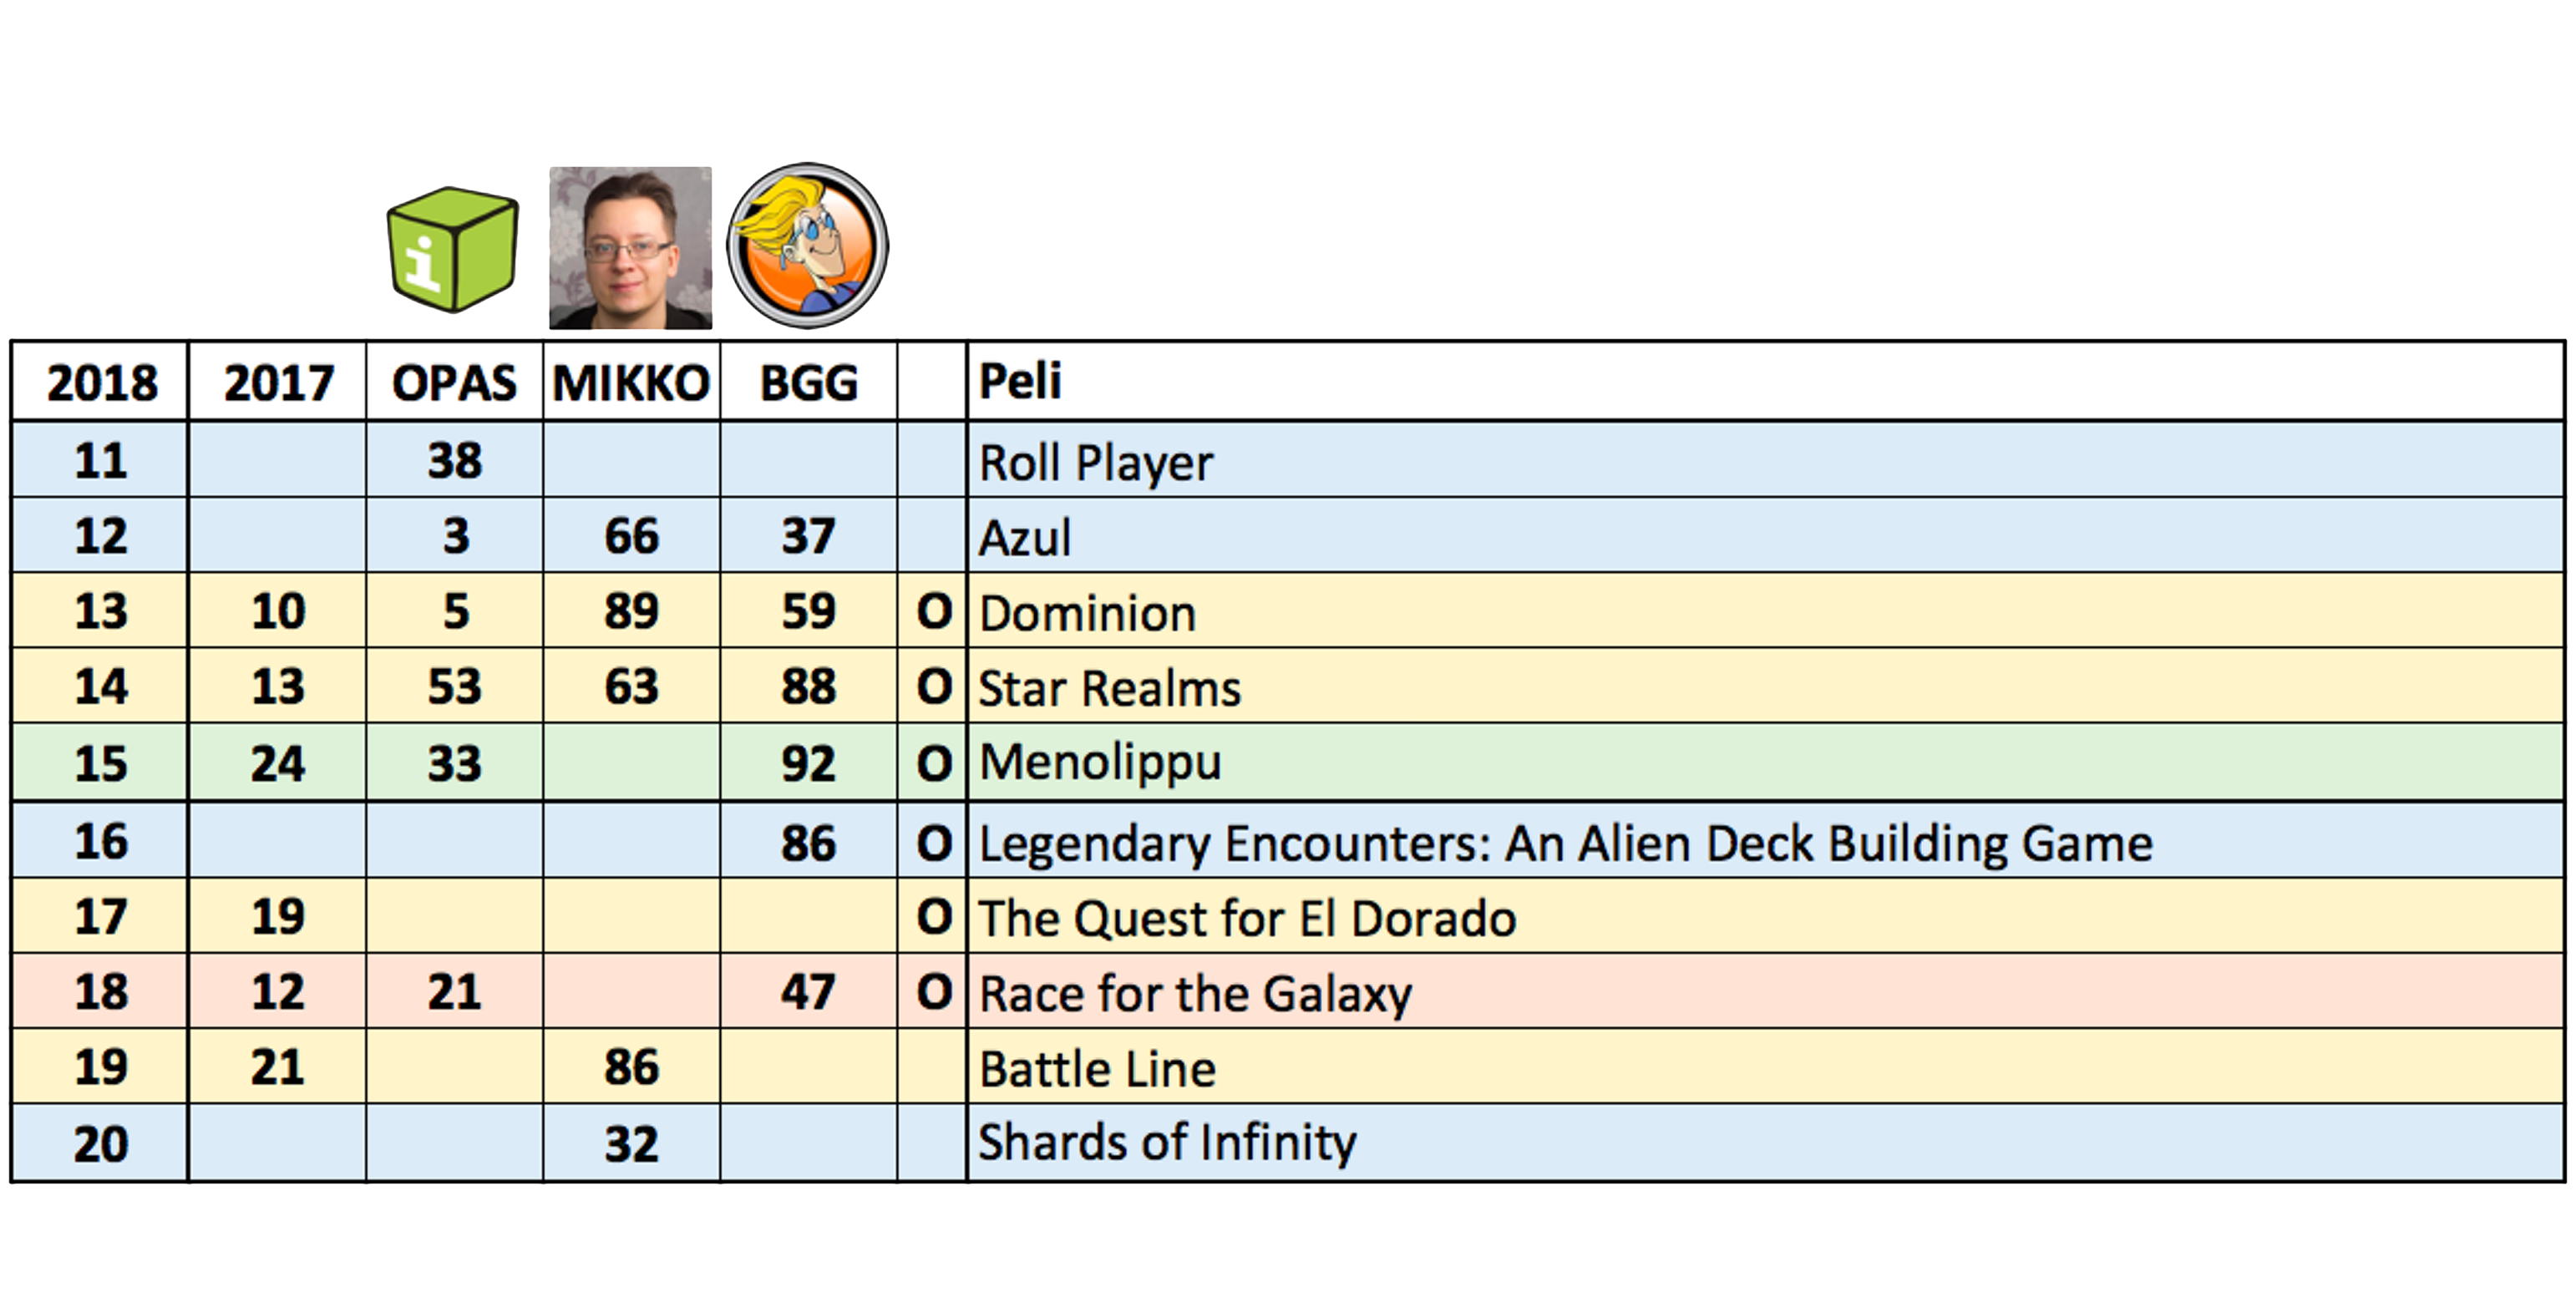This screenshot has width=2576, height=1297.
Task: Click the Battle Line game name
Action: 1097,1069
